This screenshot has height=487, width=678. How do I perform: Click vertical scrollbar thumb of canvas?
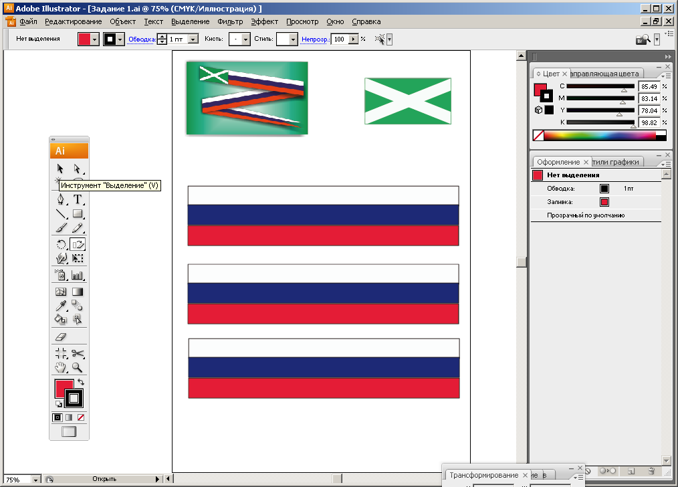[x=522, y=262]
